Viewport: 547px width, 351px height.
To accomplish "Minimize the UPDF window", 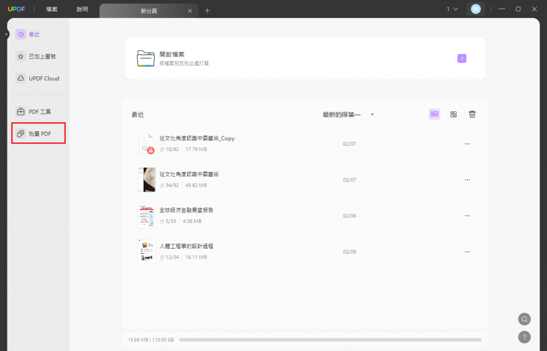I will pos(502,9).
